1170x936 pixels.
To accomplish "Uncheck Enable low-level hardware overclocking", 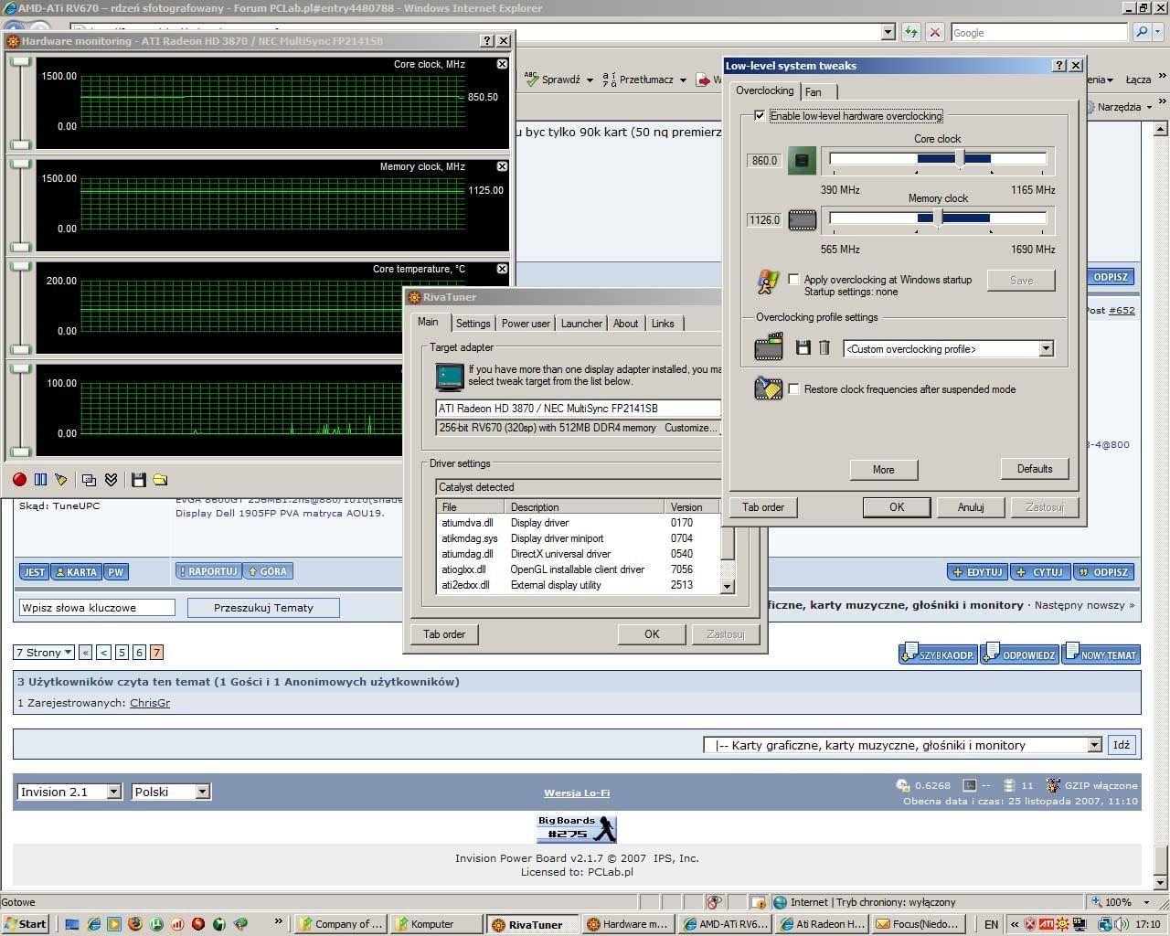I will pyautogui.click(x=760, y=116).
